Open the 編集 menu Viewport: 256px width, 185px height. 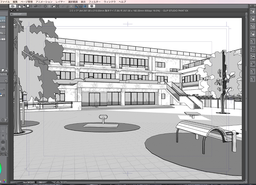click(x=15, y=2)
